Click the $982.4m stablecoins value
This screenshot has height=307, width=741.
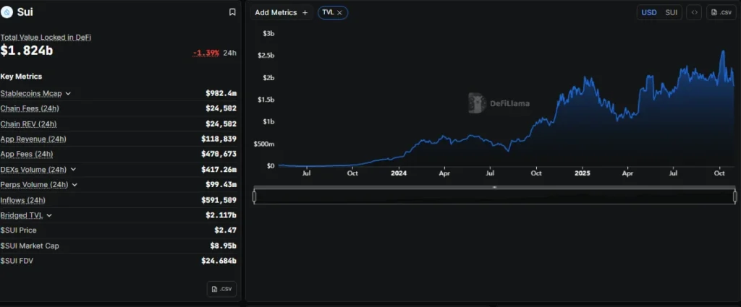[x=221, y=93]
